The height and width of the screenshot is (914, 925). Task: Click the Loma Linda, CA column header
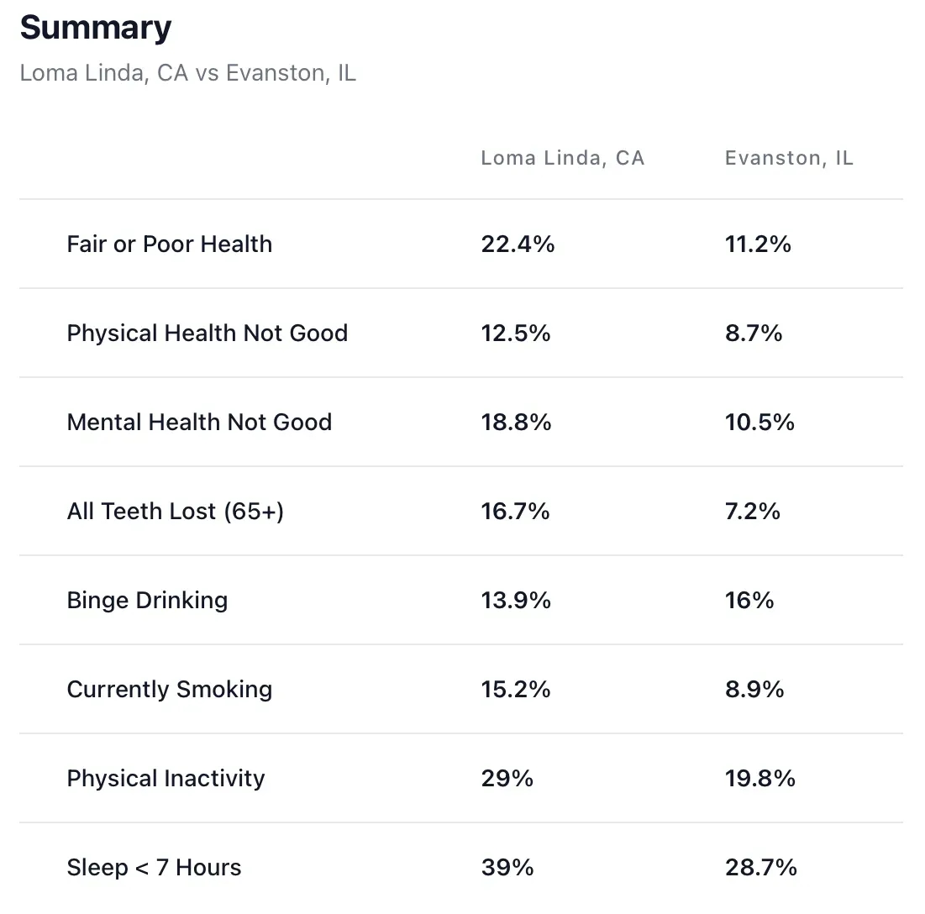point(562,158)
